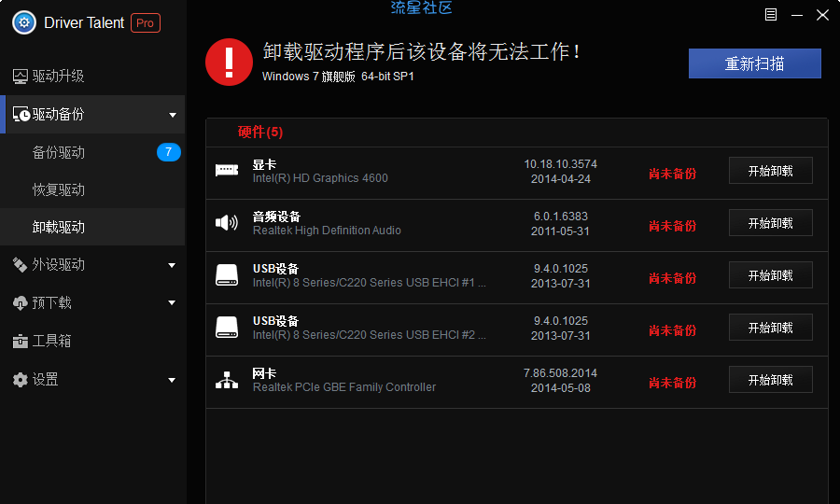Click the 硬件(5) section header
Screen dimensions: 840x504
click(260, 133)
